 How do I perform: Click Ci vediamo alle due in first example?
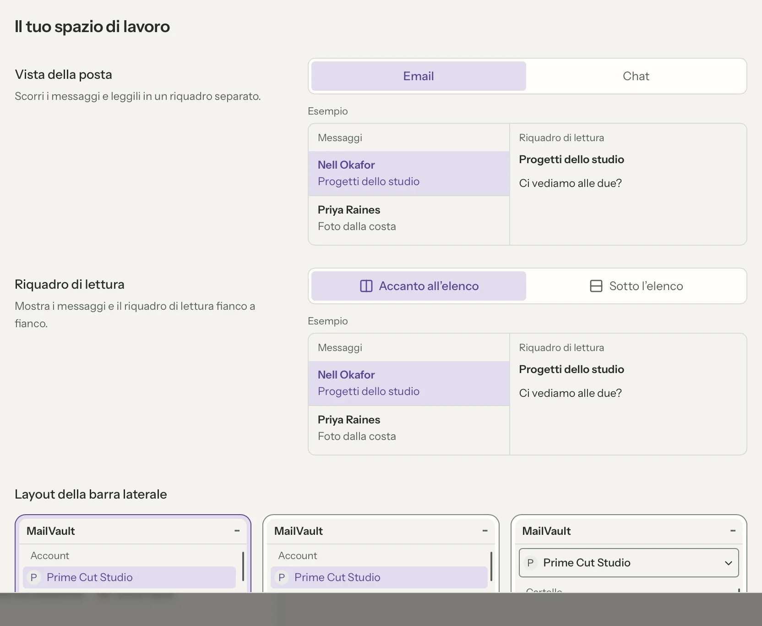click(x=571, y=183)
